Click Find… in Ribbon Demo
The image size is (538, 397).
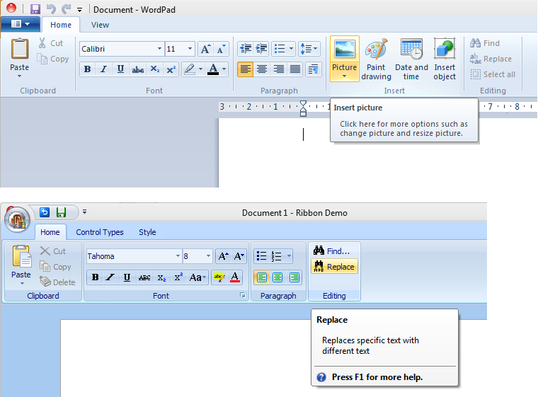point(331,251)
